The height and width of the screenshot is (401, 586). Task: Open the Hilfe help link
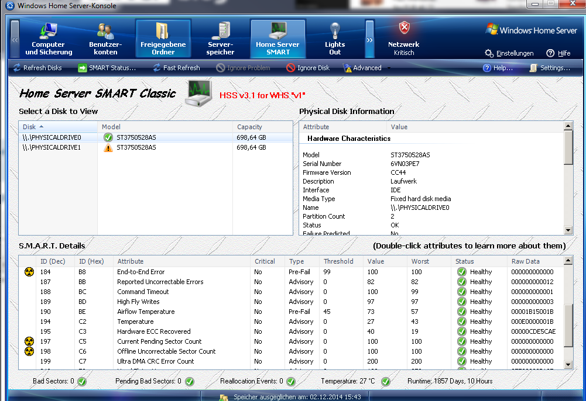click(x=558, y=53)
